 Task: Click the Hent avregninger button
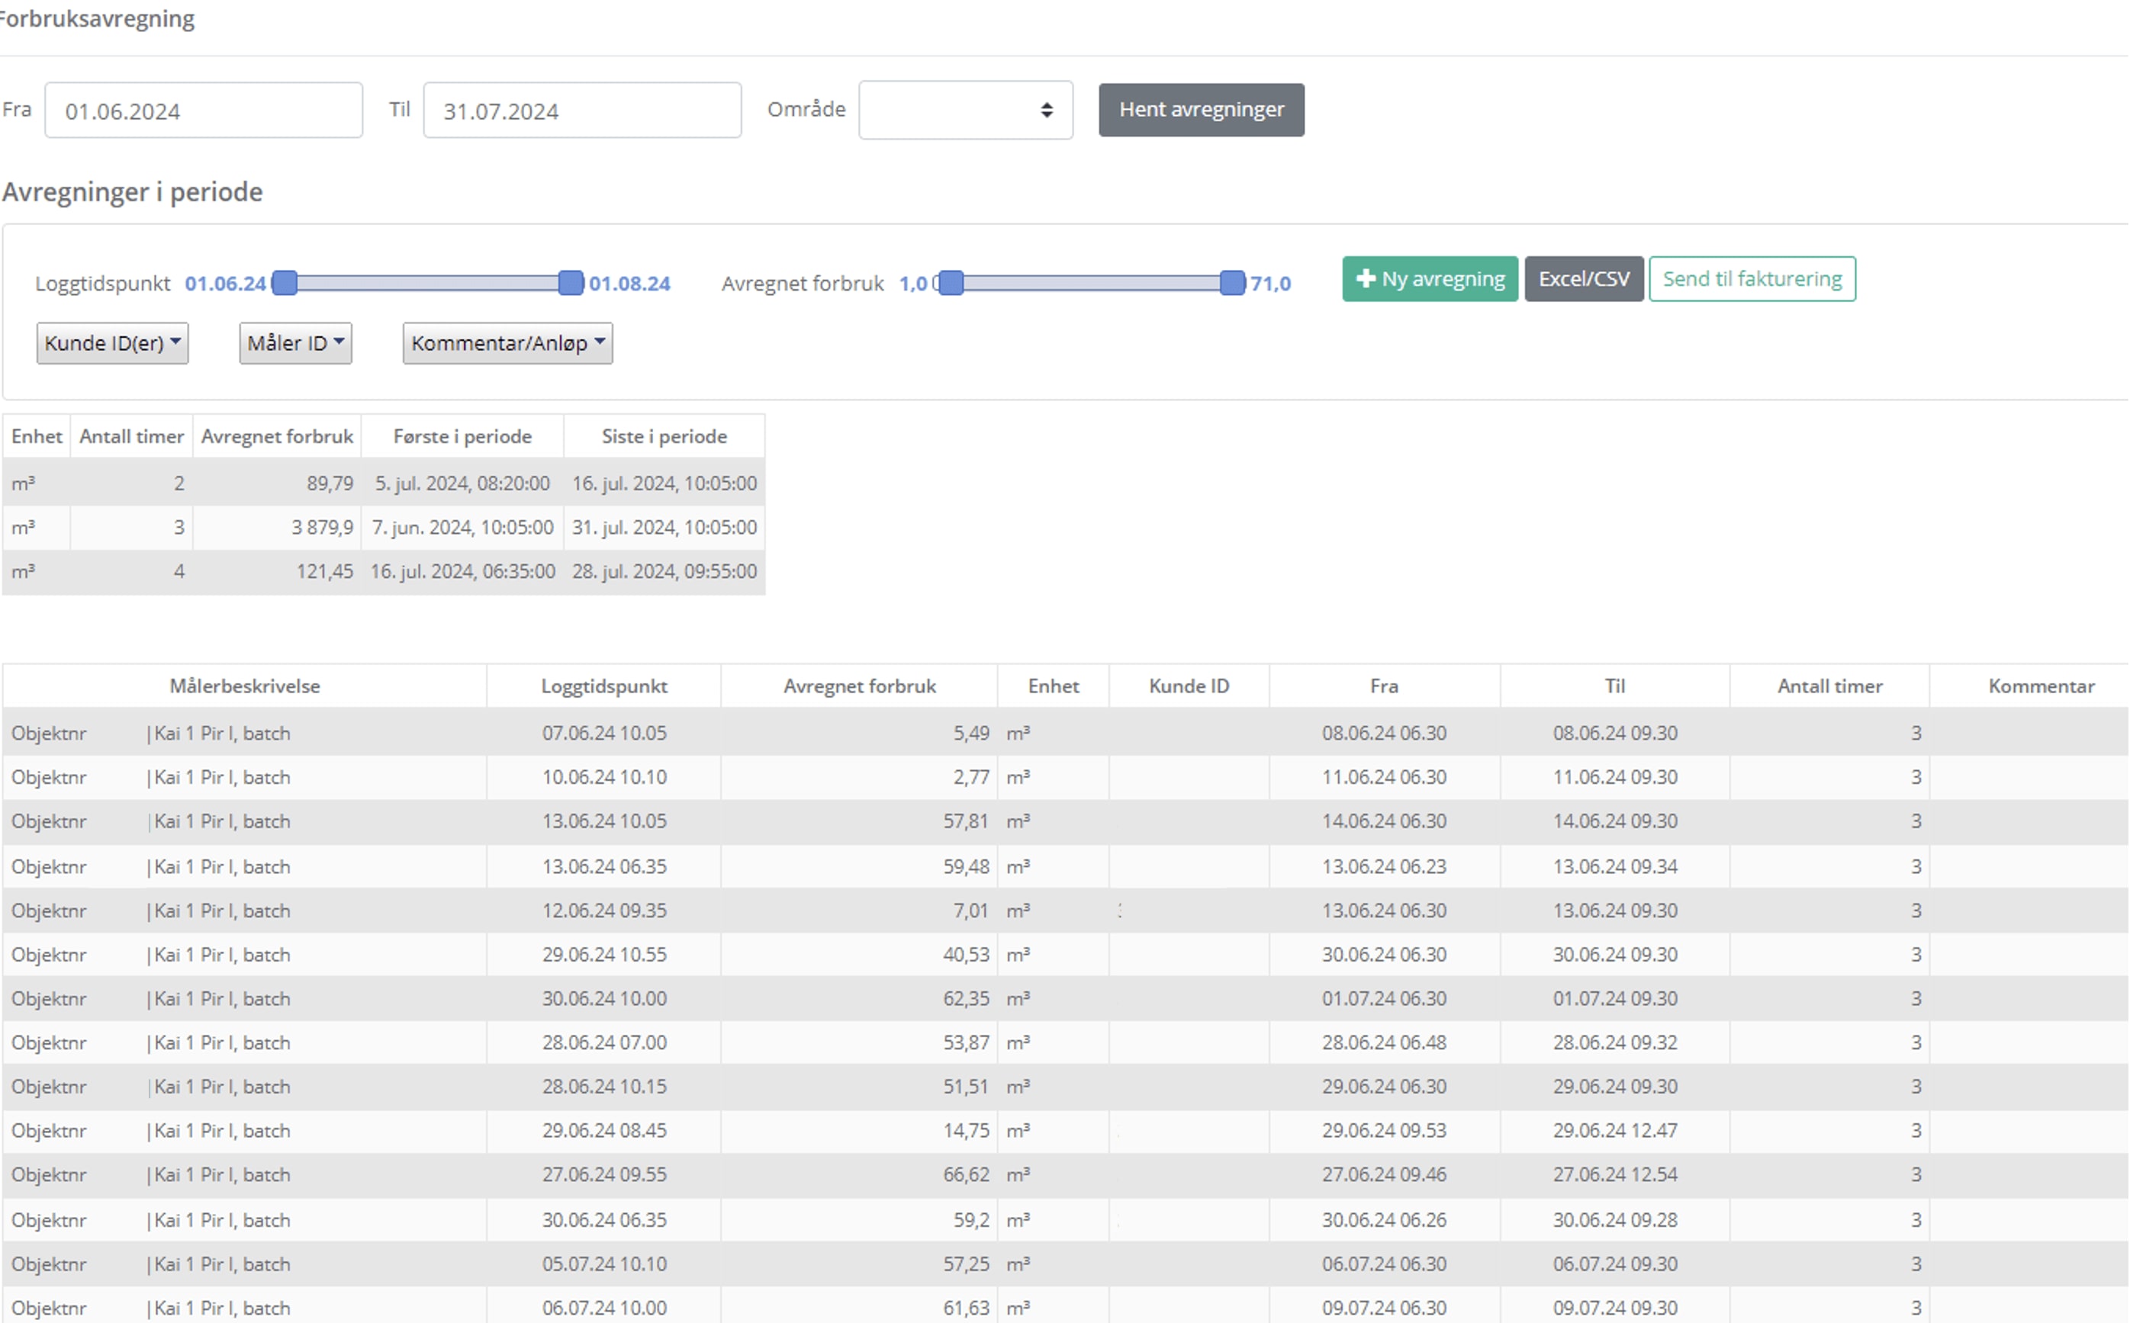click(1201, 109)
